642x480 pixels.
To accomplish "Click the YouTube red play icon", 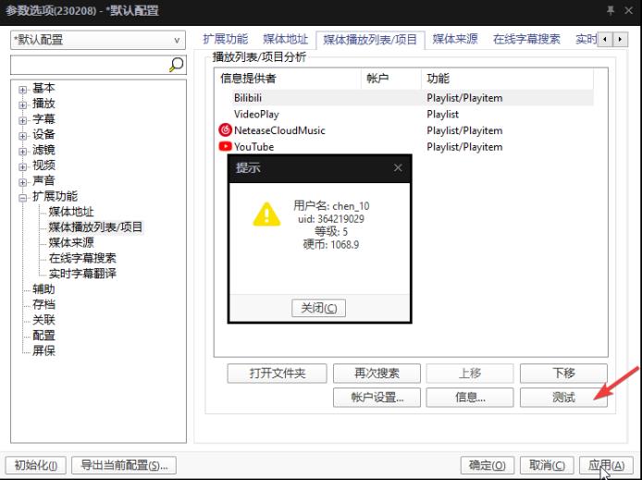I will click(225, 146).
